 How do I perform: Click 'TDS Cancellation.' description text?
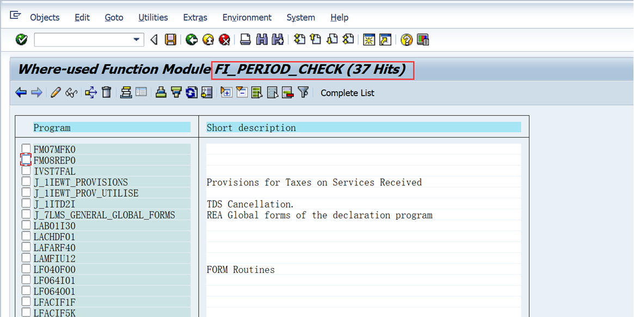(x=250, y=204)
